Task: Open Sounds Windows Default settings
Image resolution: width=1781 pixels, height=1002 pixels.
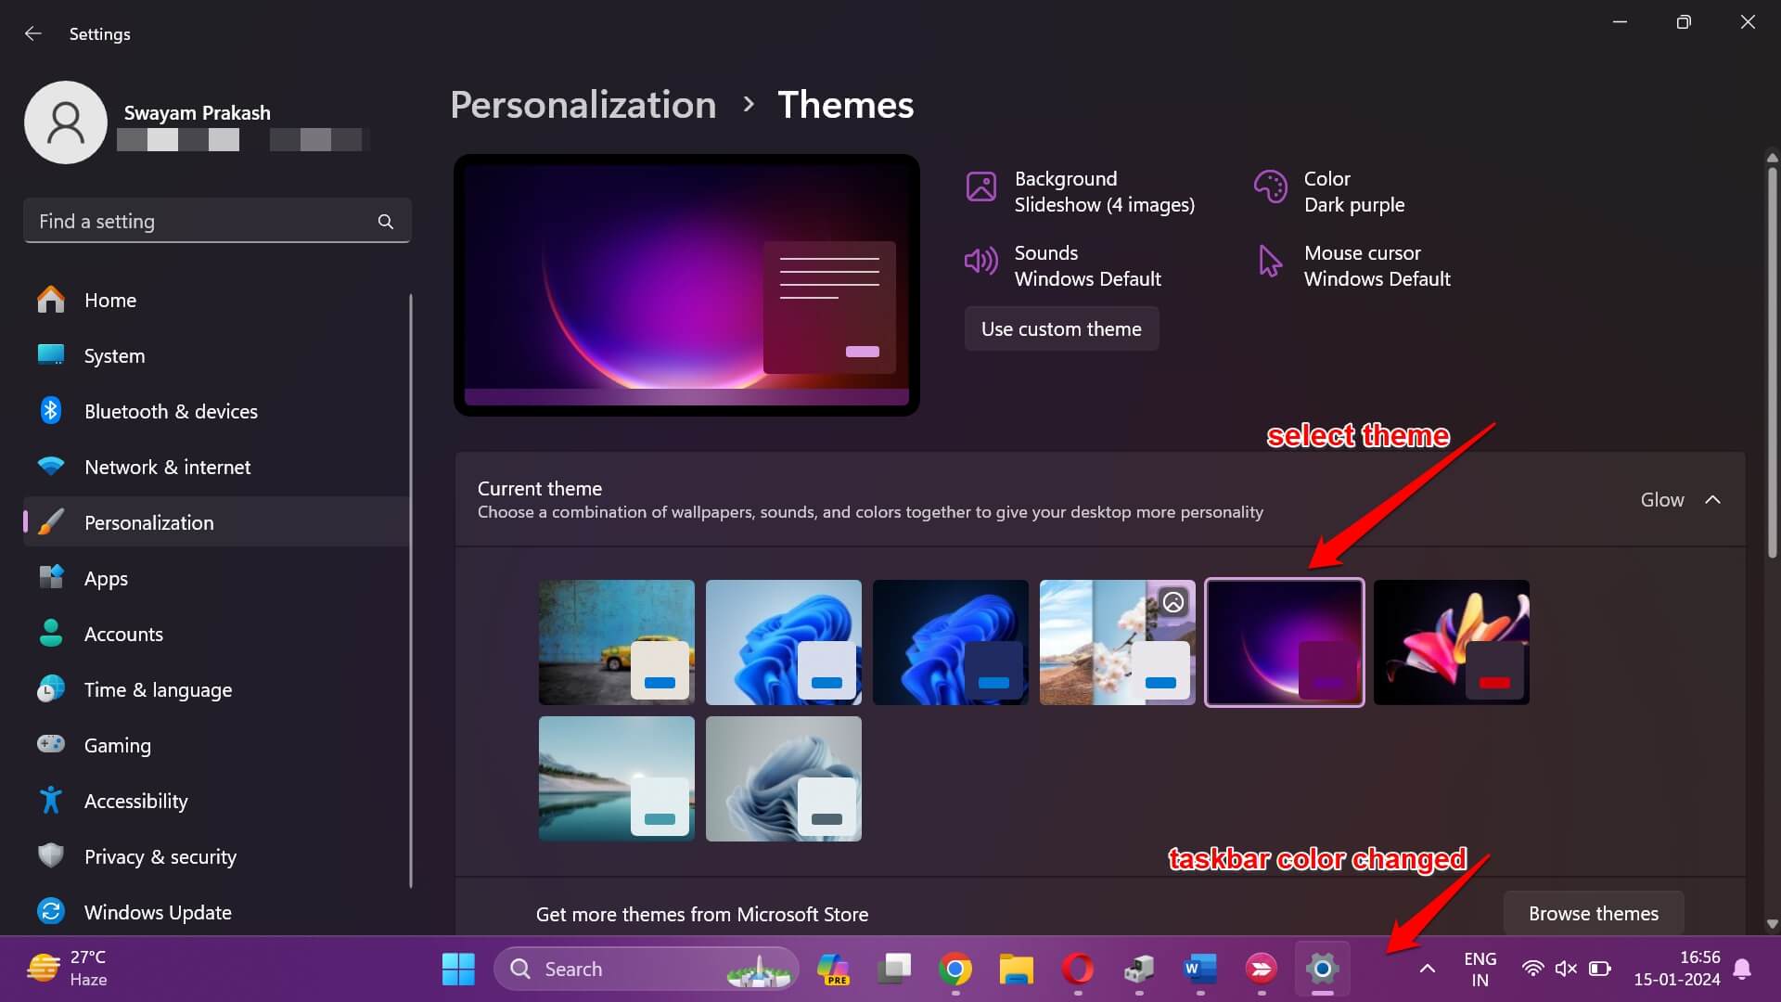Action: pos(1064,265)
